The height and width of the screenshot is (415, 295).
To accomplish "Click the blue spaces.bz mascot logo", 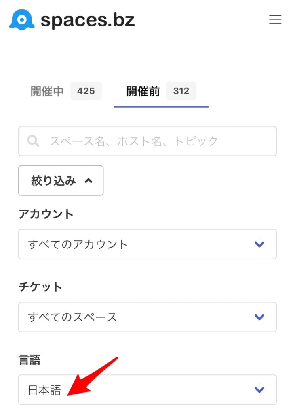I will click(22, 19).
